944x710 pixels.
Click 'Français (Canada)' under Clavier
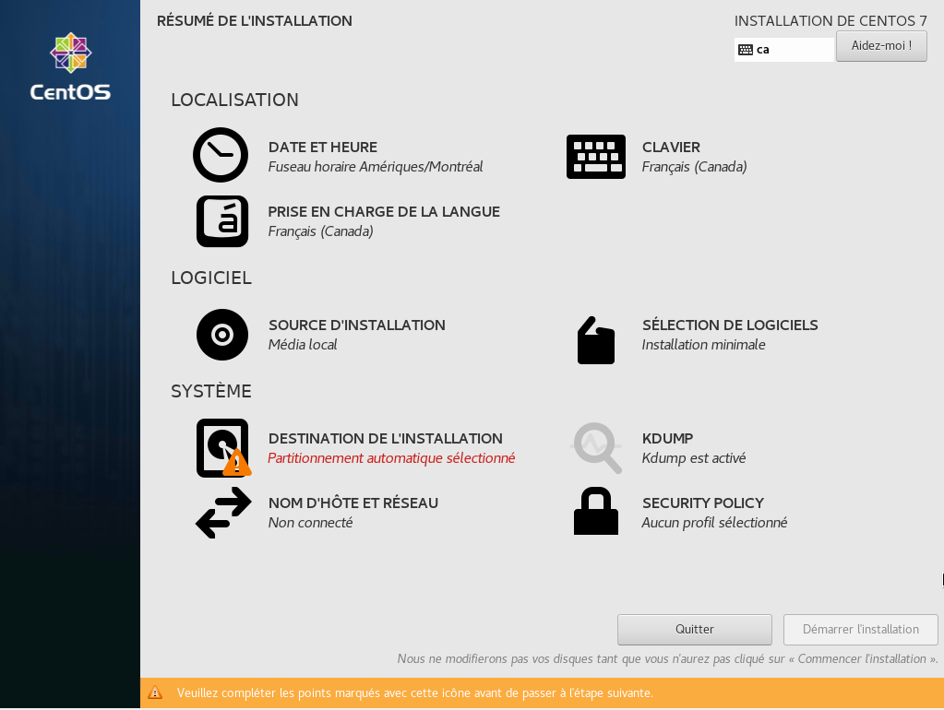click(694, 167)
